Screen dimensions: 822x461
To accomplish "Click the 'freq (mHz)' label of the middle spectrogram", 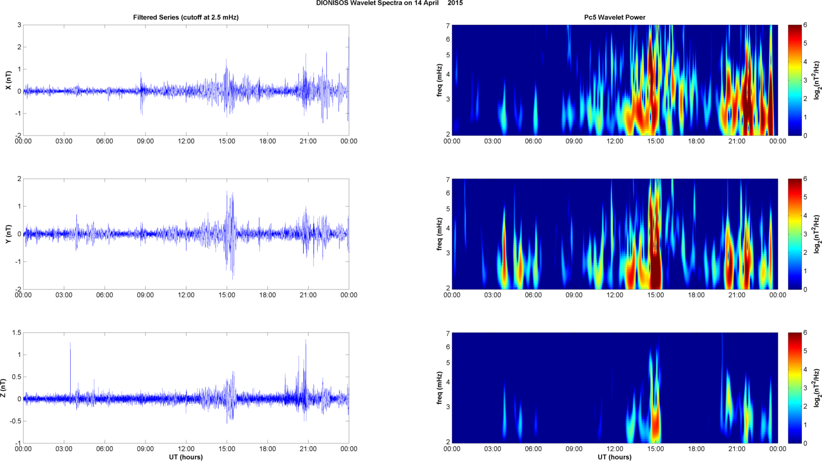I will (439, 234).
